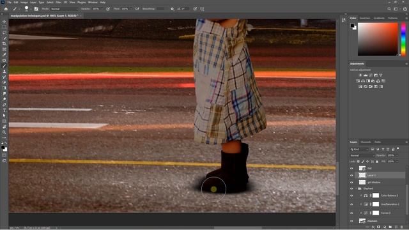The width and height of the screenshot is (409, 230).
Task: Open smoothing options gear icon
Action: point(172,9)
